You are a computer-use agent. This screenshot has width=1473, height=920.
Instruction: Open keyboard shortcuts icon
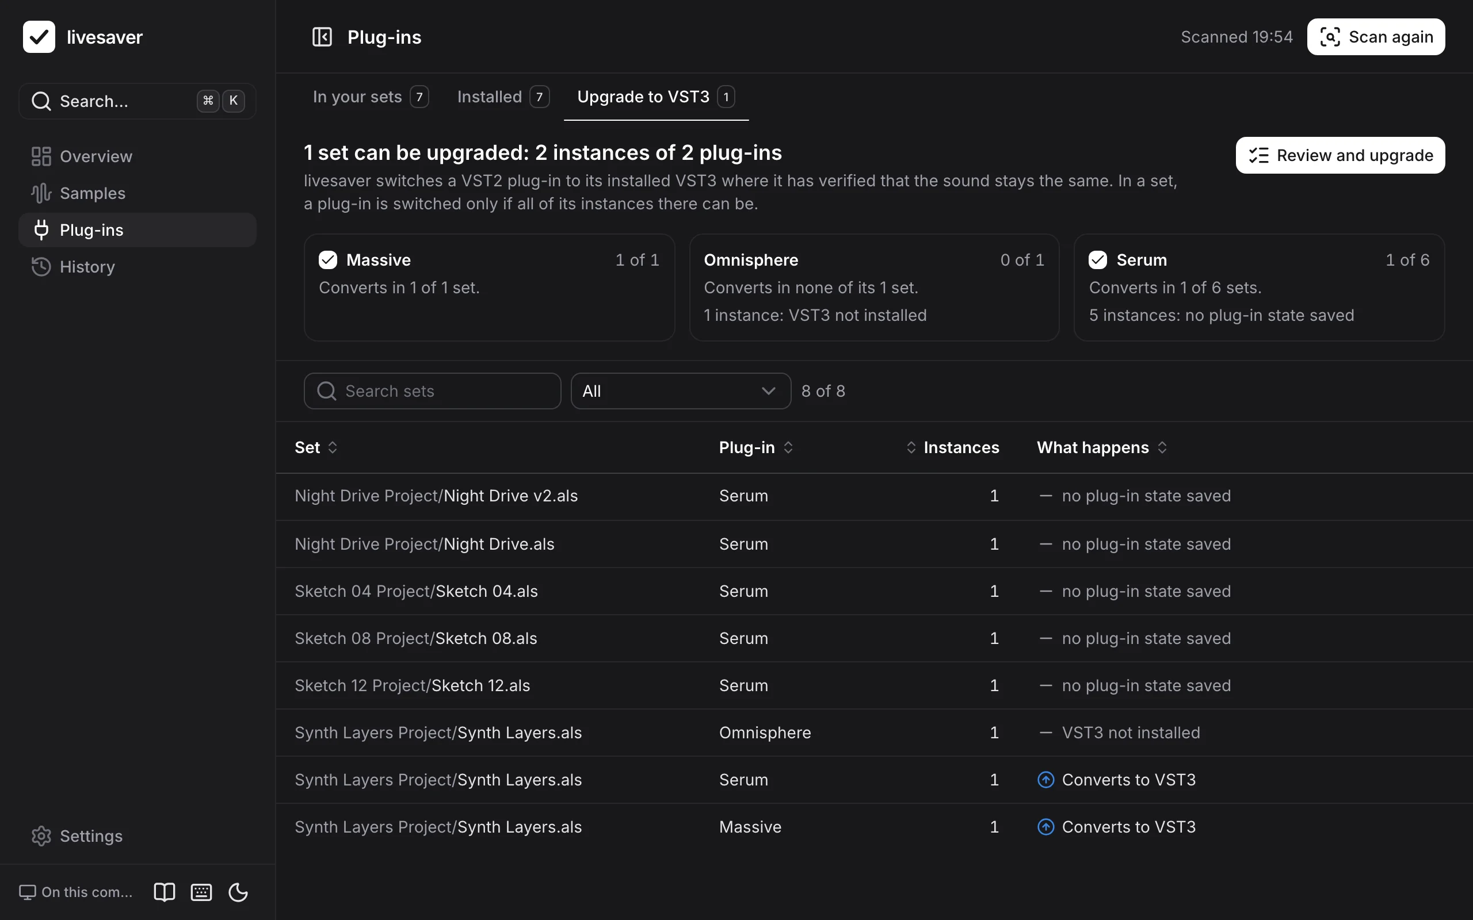(x=201, y=892)
